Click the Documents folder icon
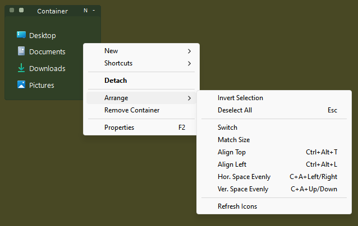Viewport: 358px width, 226px height. pos(21,51)
